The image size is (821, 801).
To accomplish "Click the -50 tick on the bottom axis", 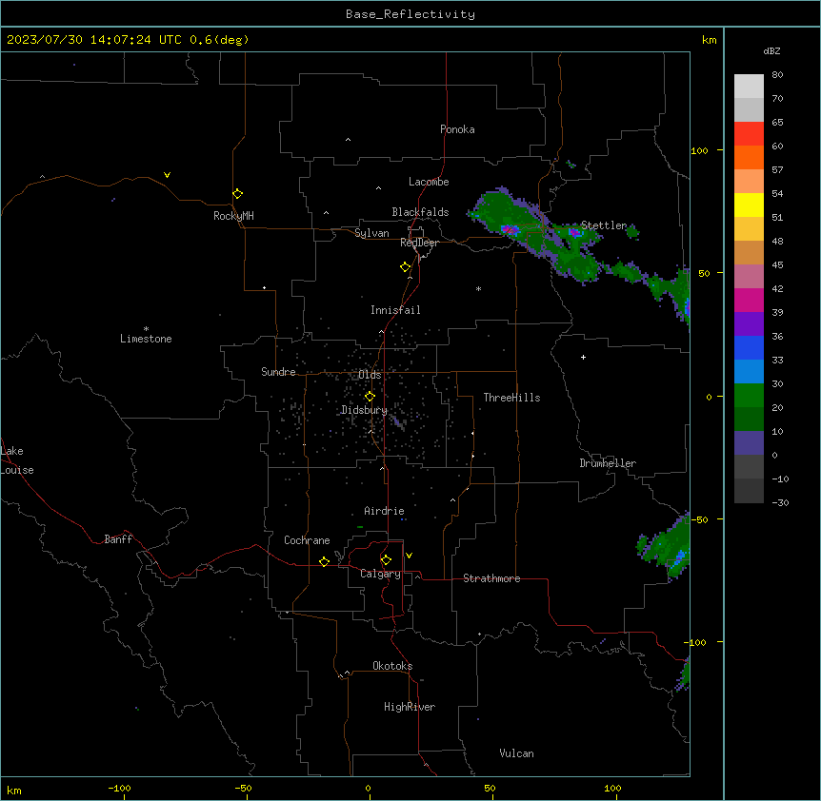I will tap(243, 788).
